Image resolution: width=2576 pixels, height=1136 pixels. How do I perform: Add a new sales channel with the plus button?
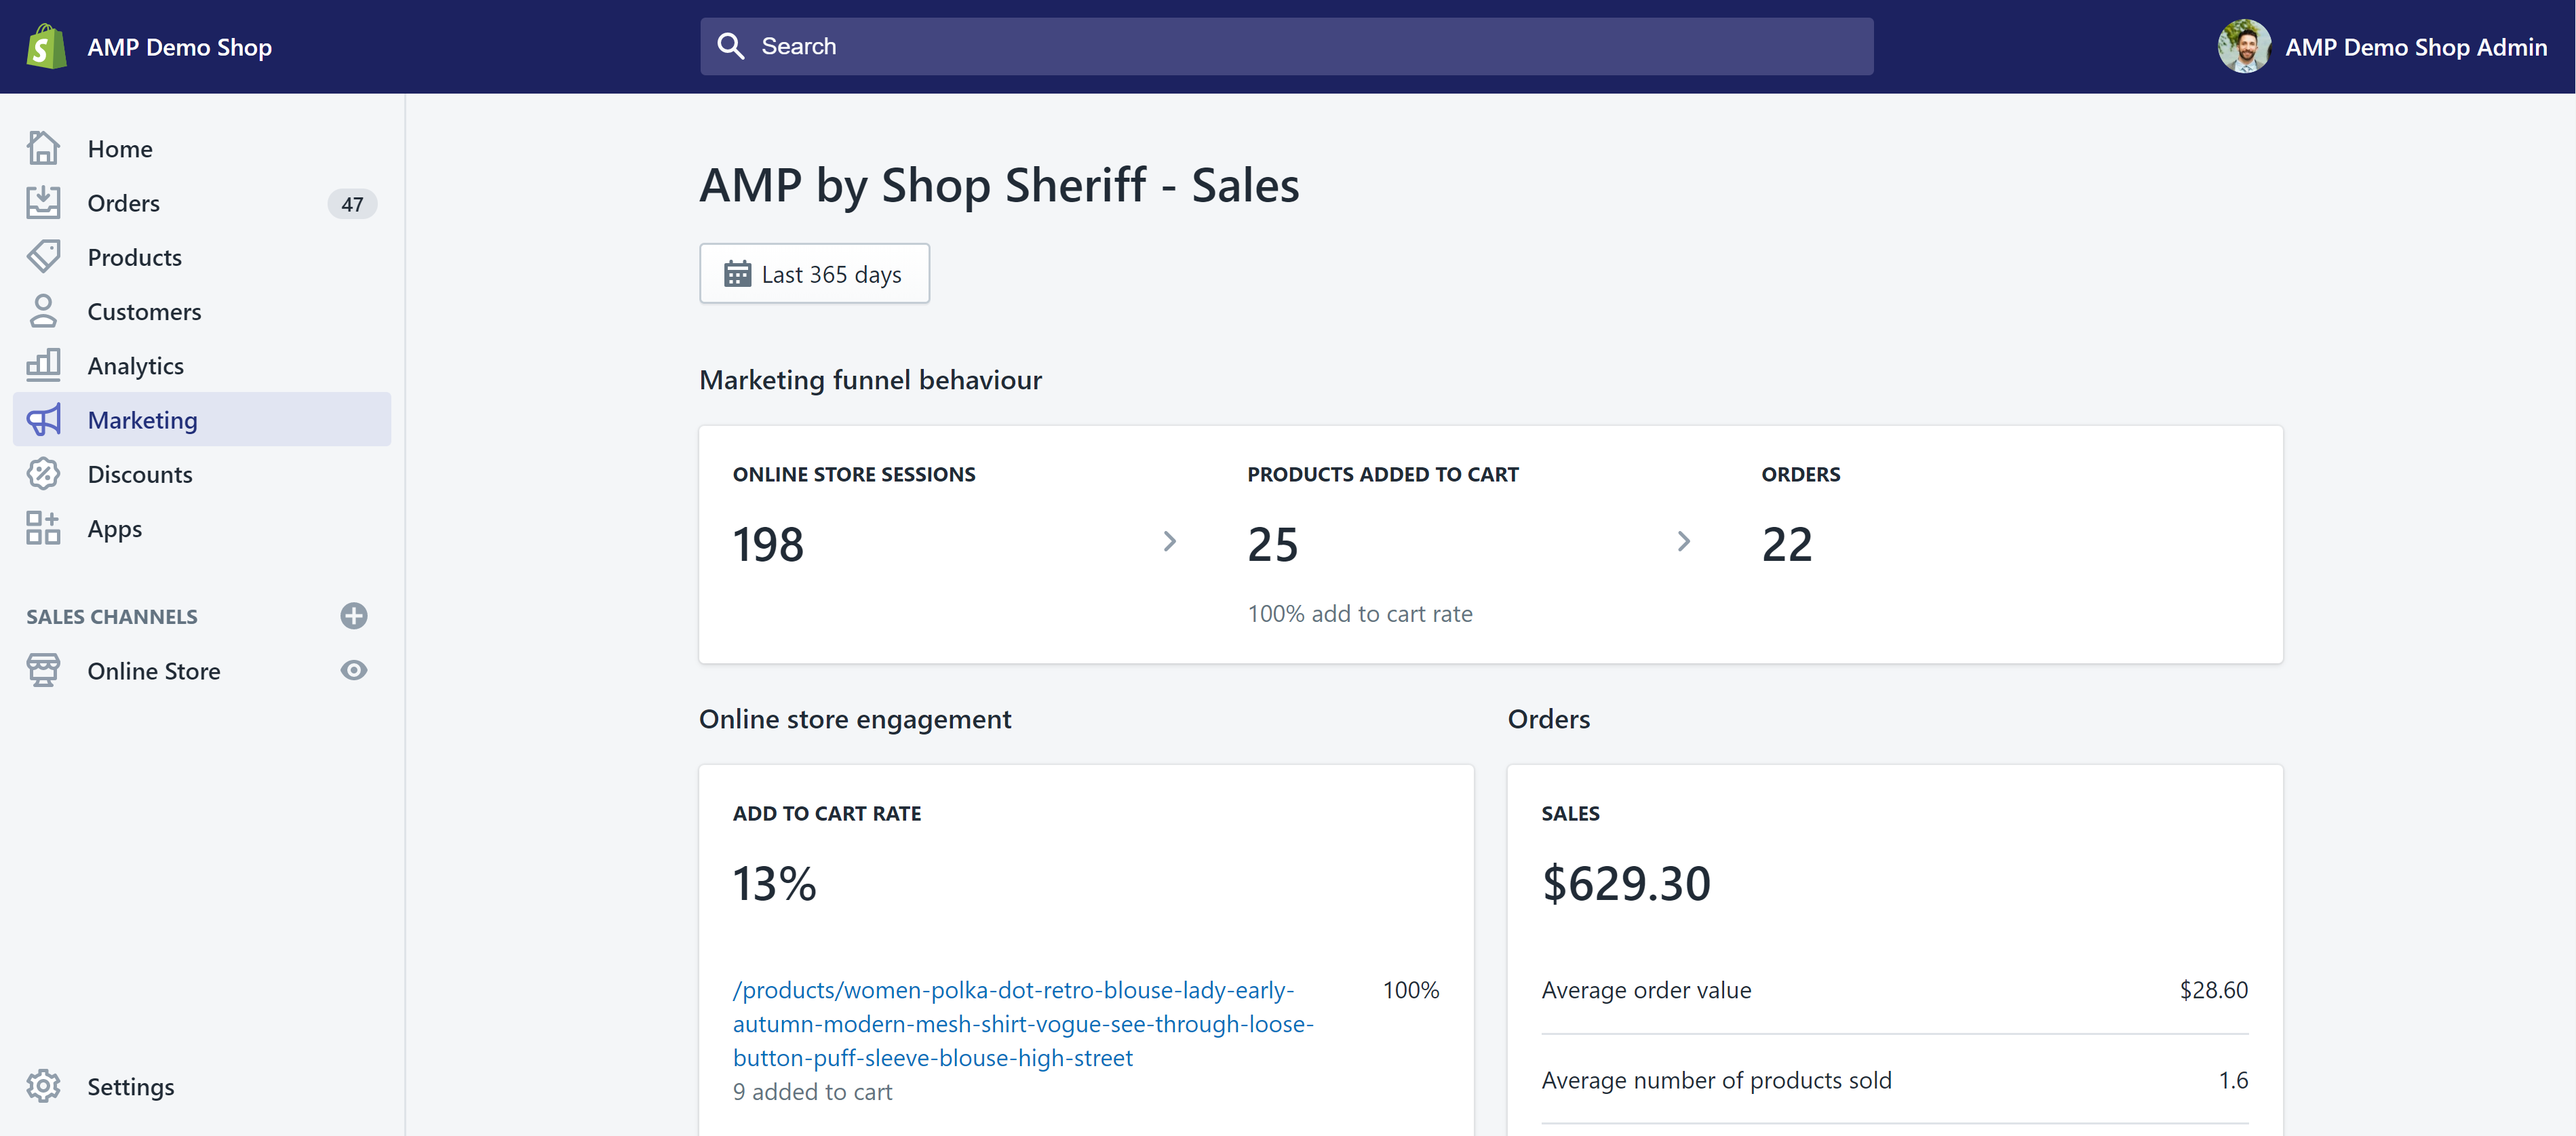(x=353, y=615)
